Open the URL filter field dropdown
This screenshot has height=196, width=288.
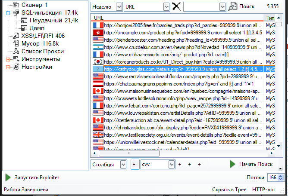[x=166, y=7]
